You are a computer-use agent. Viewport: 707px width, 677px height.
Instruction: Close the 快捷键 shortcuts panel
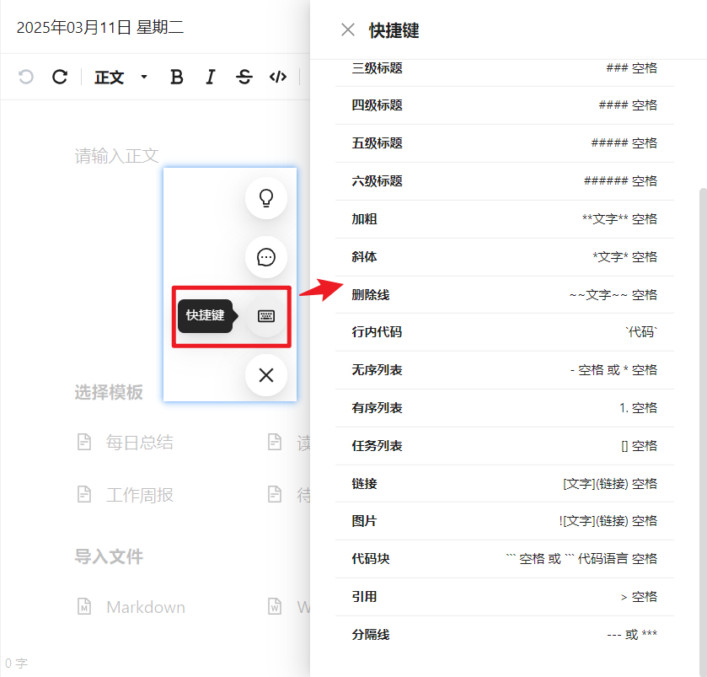tap(348, 30)
